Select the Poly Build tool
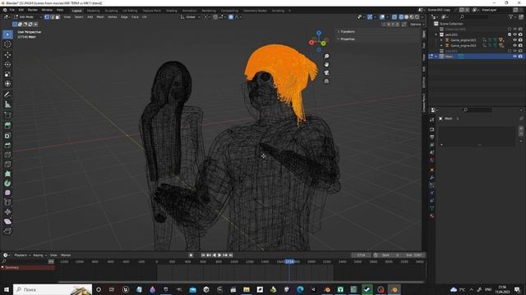The width and height of the screenshot is (526, 295). [x=7, y=174]
